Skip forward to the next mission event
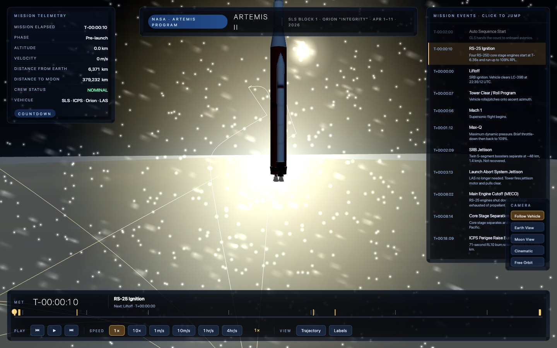The height and width of the screenshot is (348, 557). [x=71, y=330]
